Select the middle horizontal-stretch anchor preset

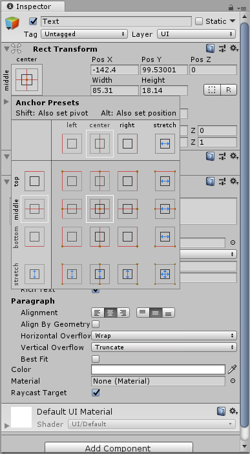(x=165, y=209)
